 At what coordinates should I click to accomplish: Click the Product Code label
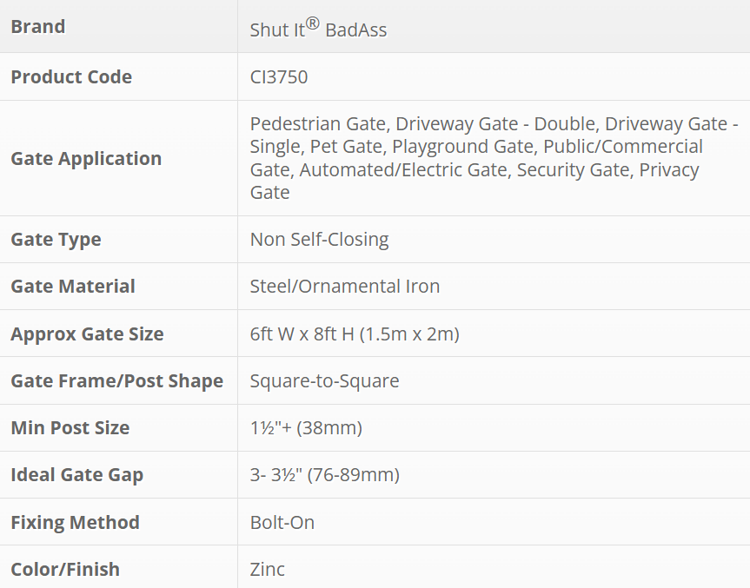pos(71,76)
